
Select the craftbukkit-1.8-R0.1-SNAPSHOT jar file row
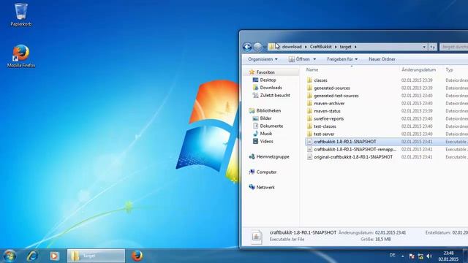pos(387,142)
